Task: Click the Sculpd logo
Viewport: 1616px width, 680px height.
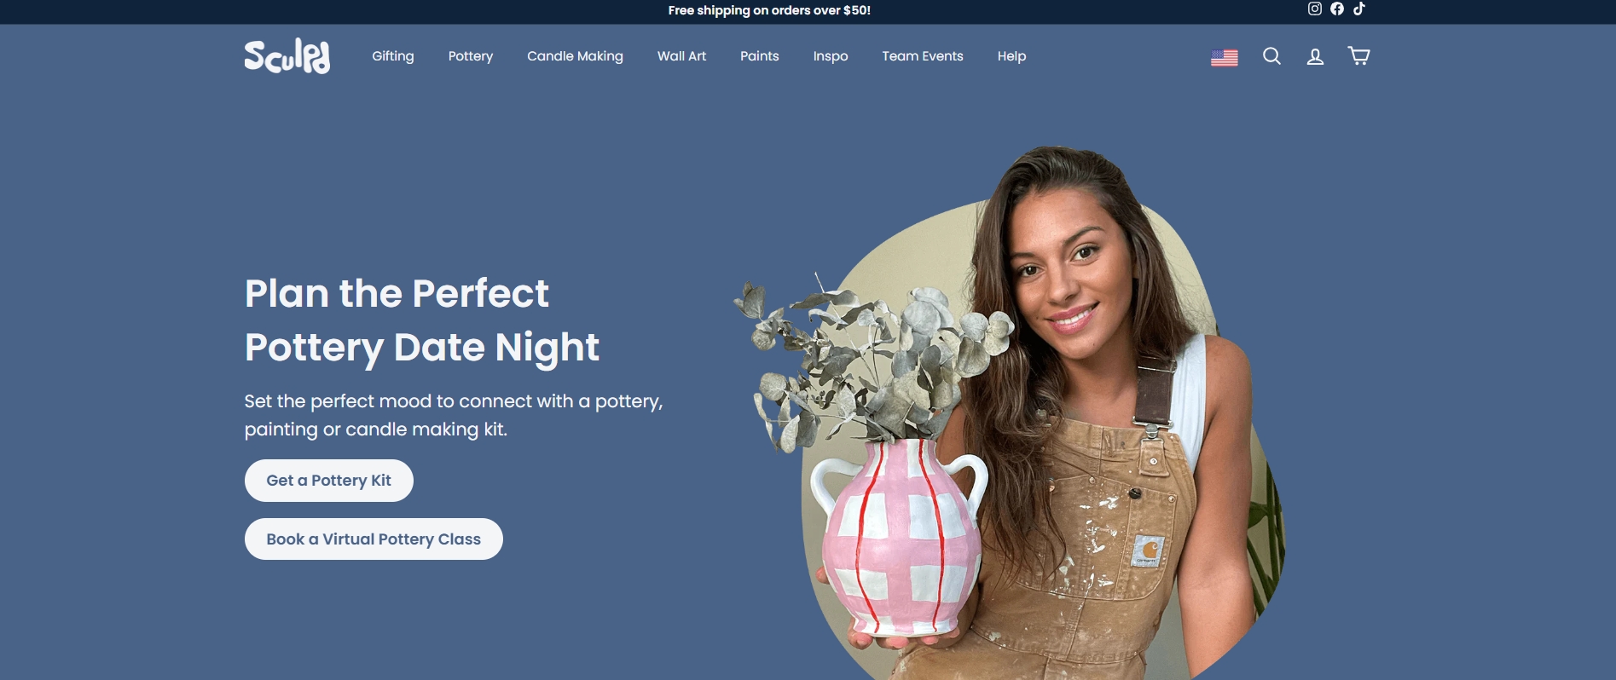Action: click(x=287, y=56)
